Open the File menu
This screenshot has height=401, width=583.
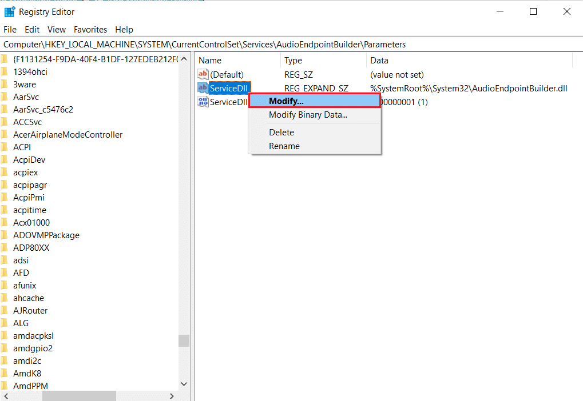point(10,30)
